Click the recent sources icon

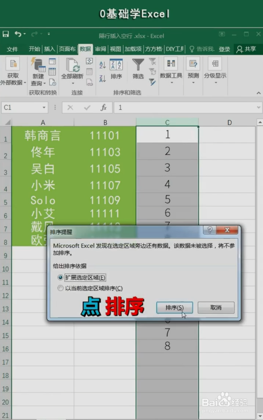point(53,82)
